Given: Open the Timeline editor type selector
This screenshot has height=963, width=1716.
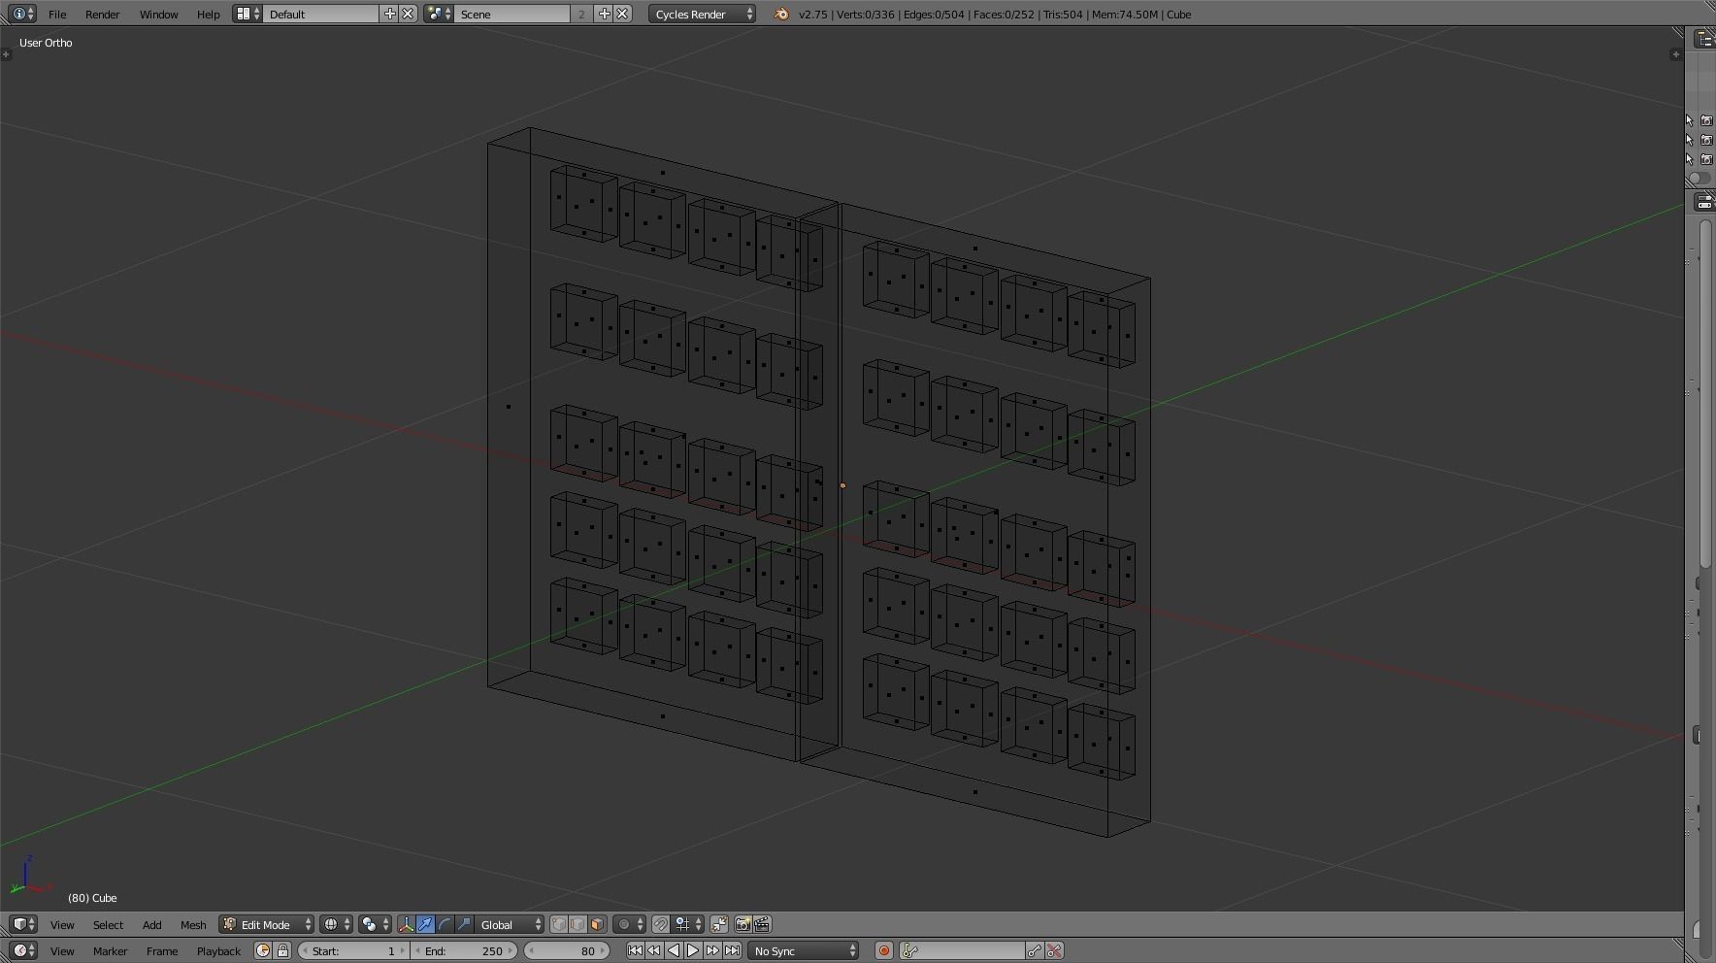Looking at the screenshot, I should point(23,950).
